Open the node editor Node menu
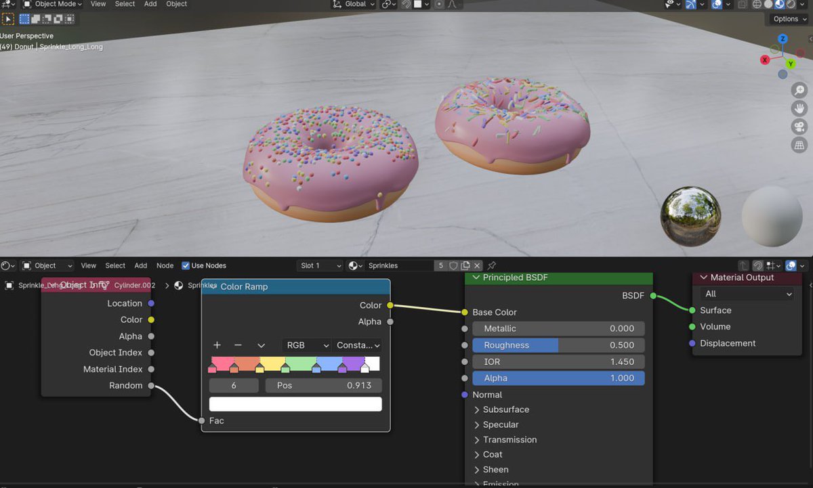Image resolution: width=813 pixels, height=488 pixels. point(165,265)
